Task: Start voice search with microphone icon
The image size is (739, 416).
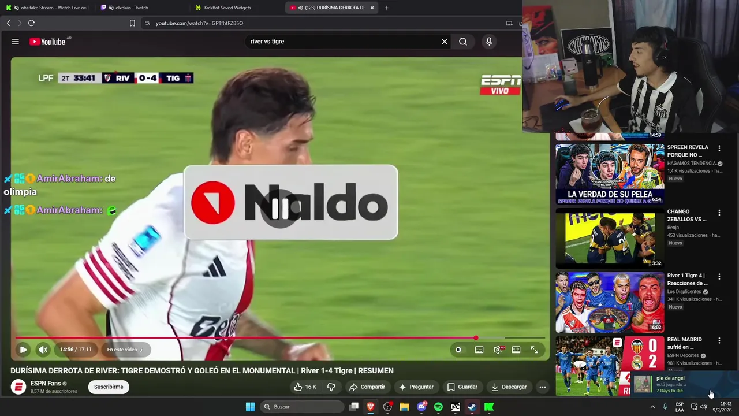Action: click(x=489, y=42)
